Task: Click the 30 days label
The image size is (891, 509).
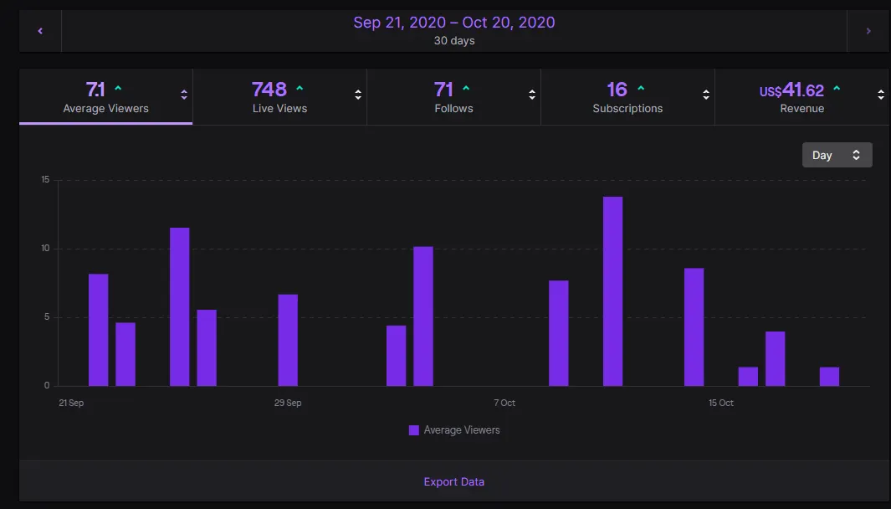Action: coord(454,41)
